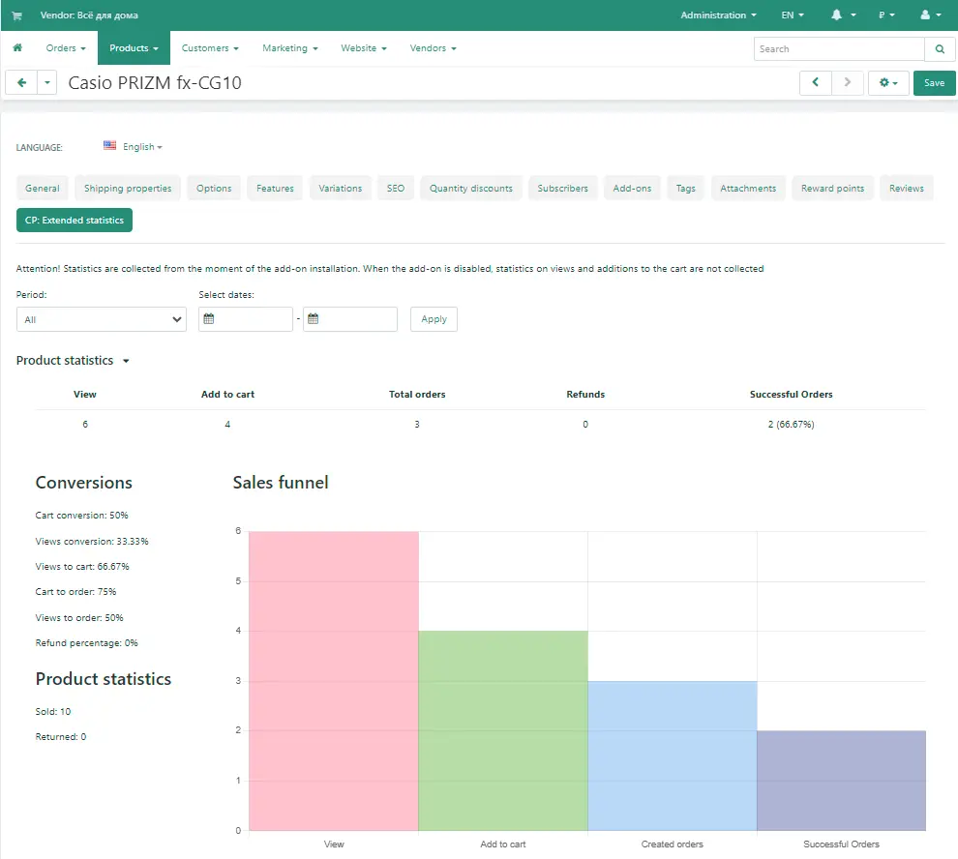Open the Products menu

coord(134,48)
